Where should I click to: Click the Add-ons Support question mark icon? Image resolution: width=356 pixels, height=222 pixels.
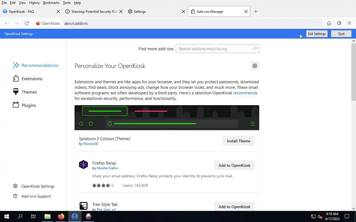click(15, 196)
